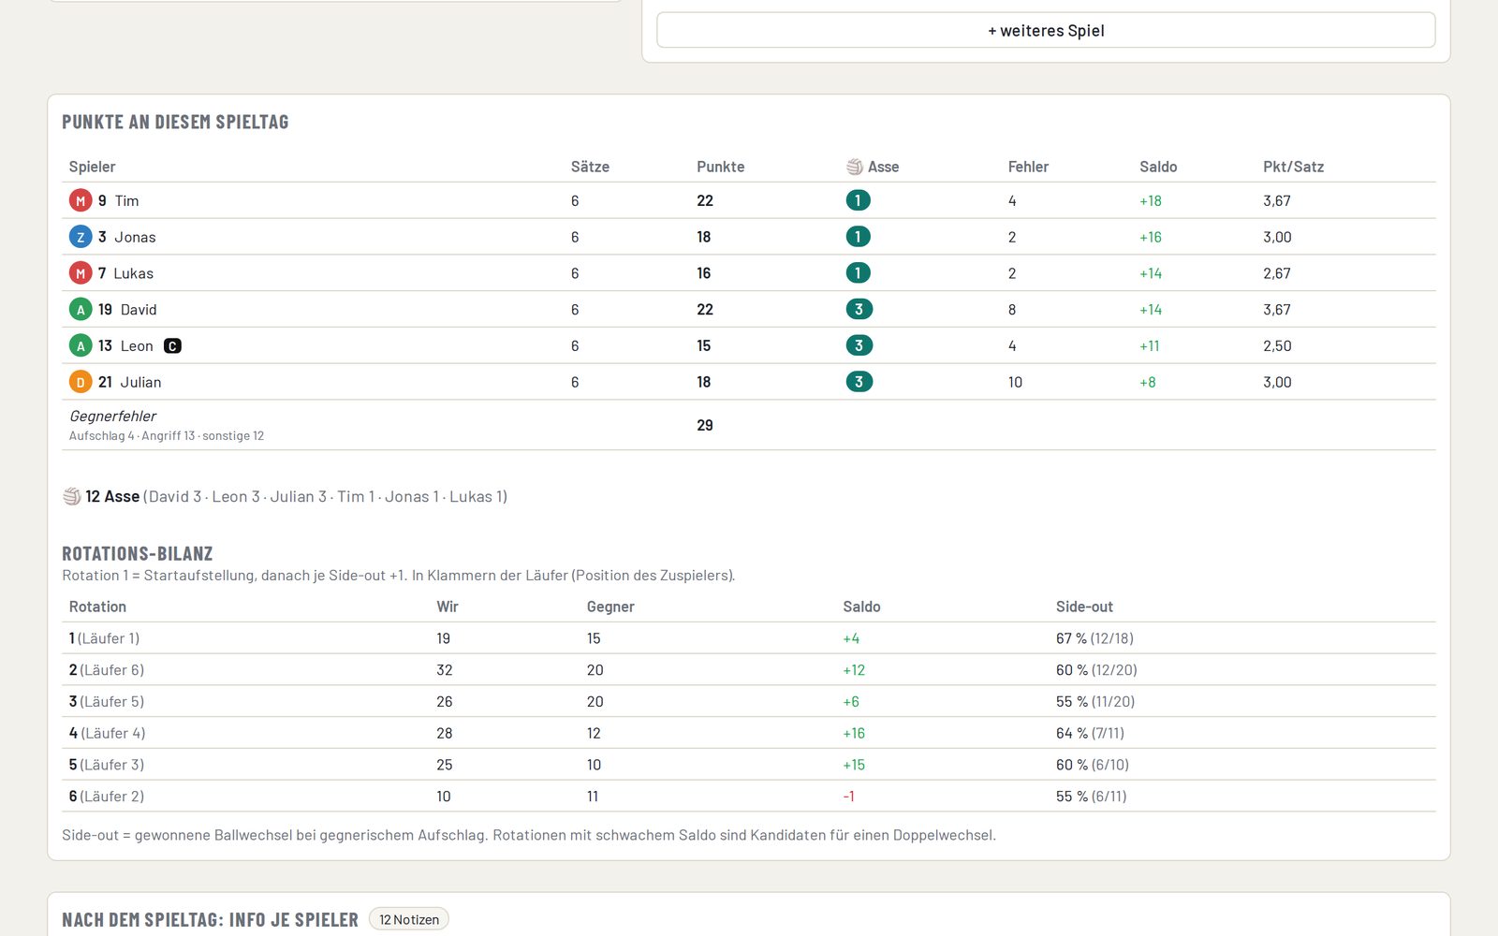Click Julian's orange D position badge
Screen dimensions: 1498x936
tap(81, 382)
